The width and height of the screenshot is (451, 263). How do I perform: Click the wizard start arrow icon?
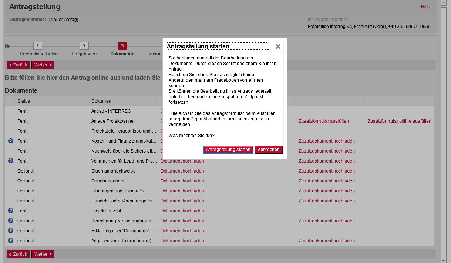(x=7, y=46)
